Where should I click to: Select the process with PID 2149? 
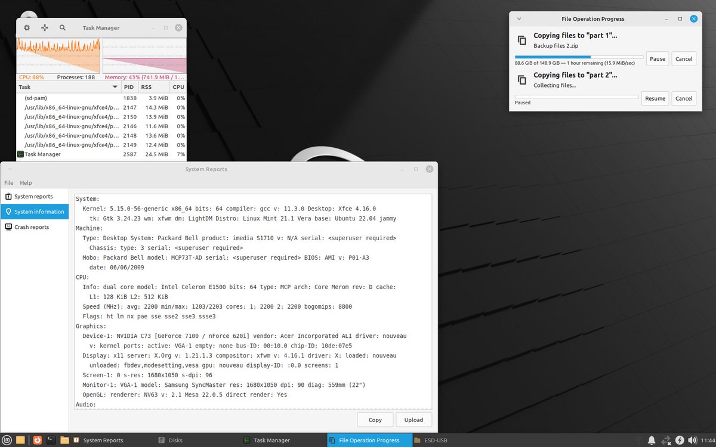click(101, 145)
